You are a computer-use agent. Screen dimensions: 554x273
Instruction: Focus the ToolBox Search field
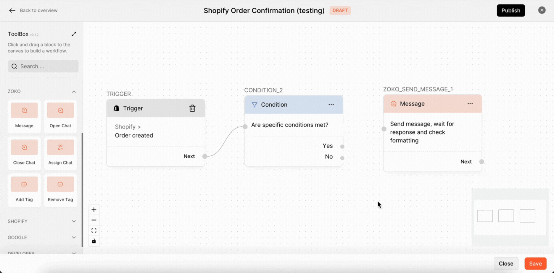coord(43,66)
